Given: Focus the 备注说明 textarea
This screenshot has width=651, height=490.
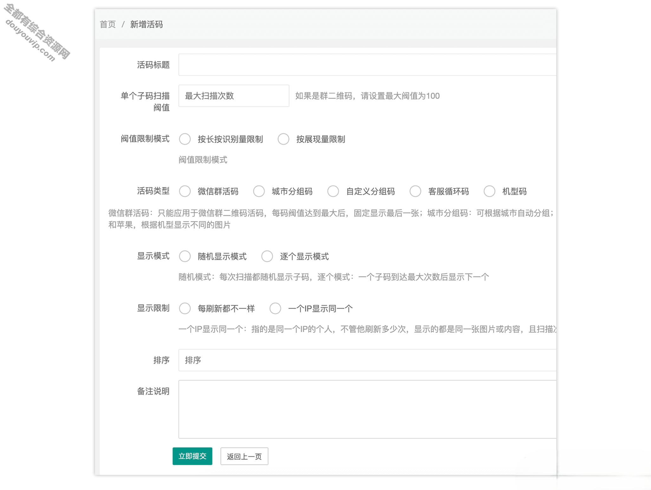Looking at the screenshot, I should [x=367, y=409].
